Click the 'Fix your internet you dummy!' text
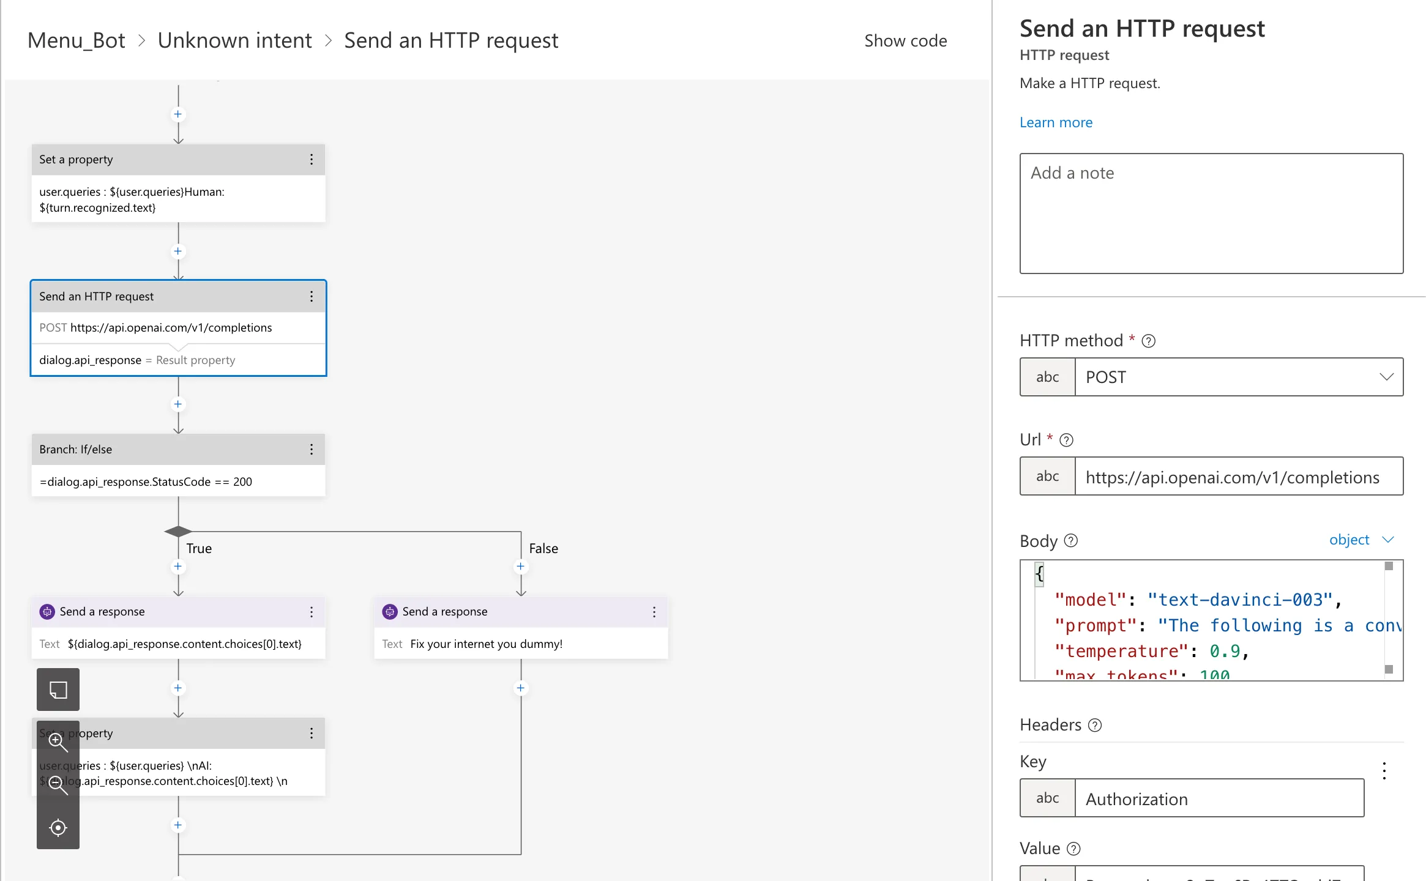Viewport: 1426px width, 881px height. point(486,644)
